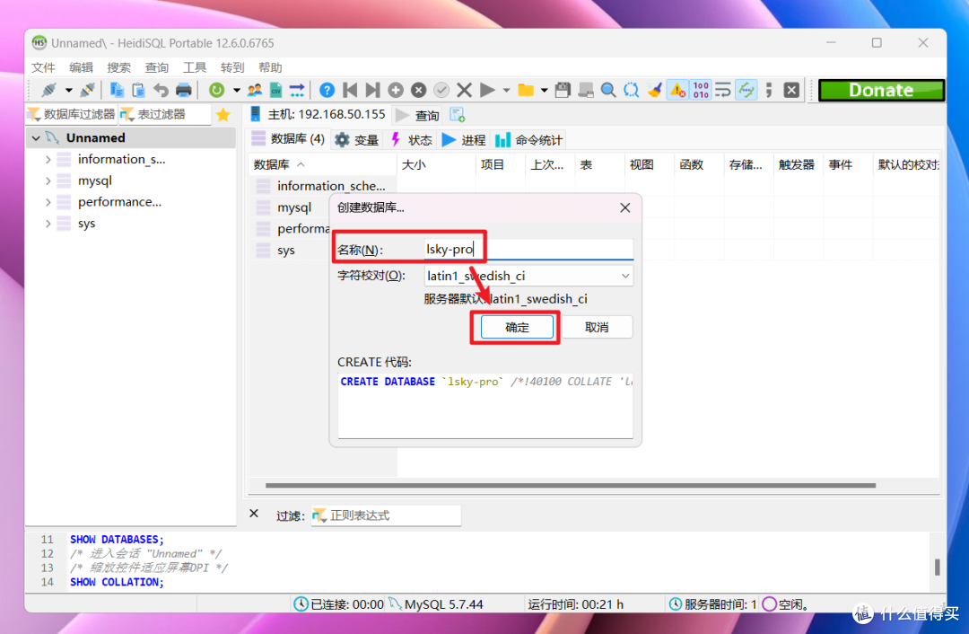This screenshot has width=969, height=634.
Task: Go to first row icon
Action: tap(350, 91)
